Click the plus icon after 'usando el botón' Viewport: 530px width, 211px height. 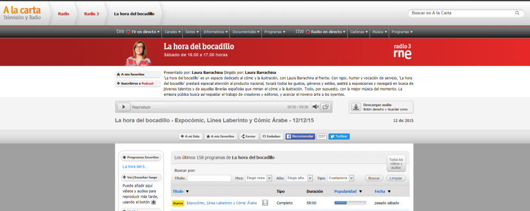(153, 202)
